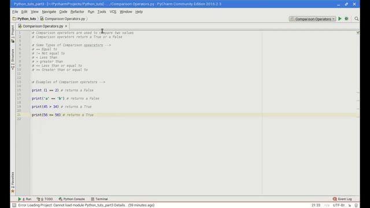
Task: Open the Terminal tool window
Action: 99,199
